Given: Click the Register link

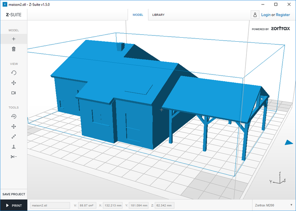Looking at the screenshot, I should 283,15.
